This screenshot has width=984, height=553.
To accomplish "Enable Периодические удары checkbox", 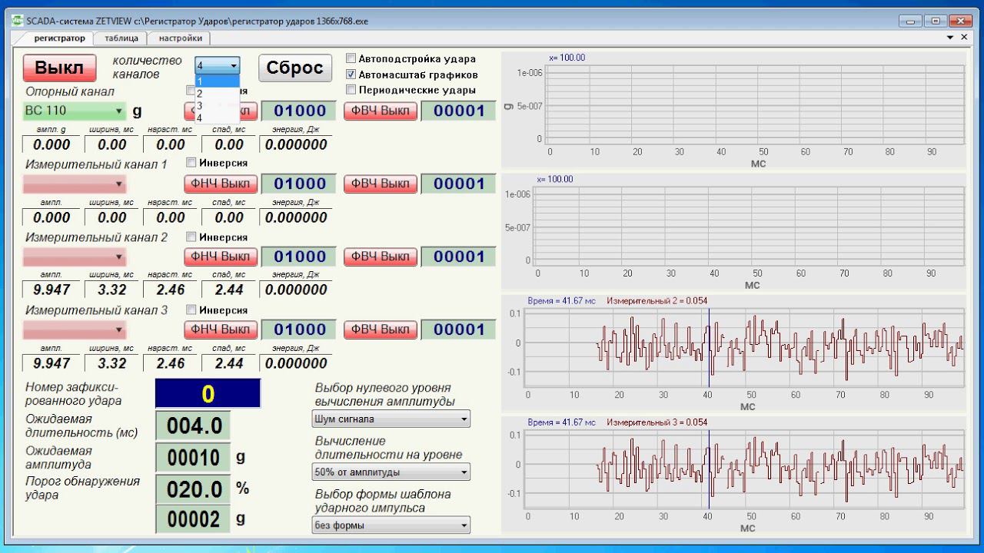I will 351,90.
